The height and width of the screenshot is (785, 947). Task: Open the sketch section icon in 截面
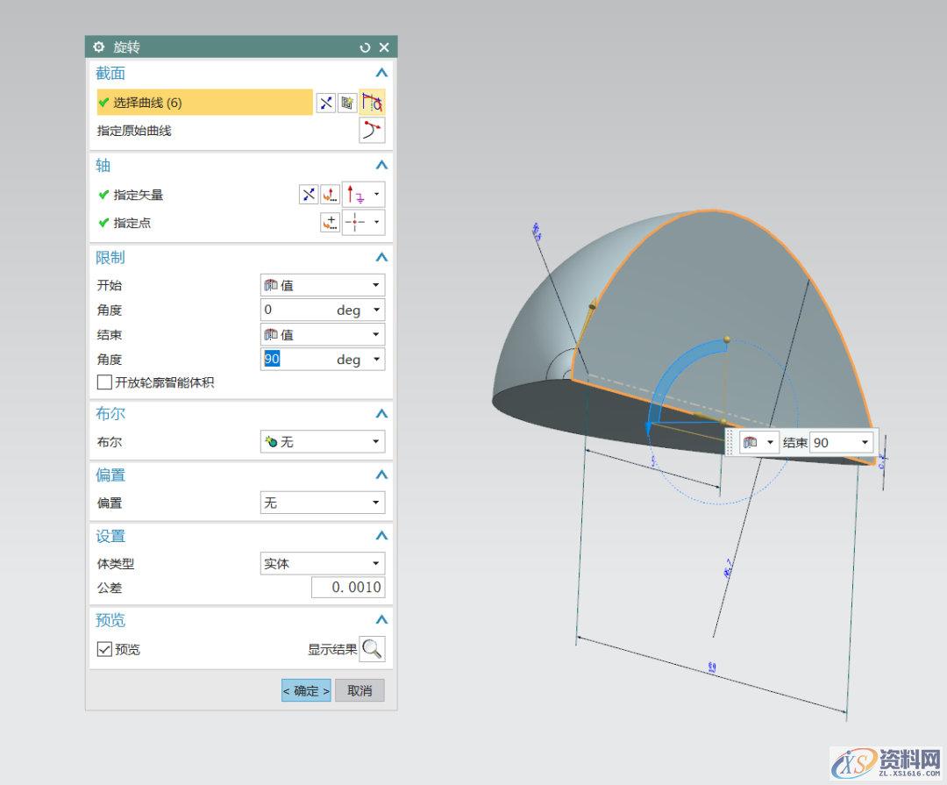coord(347,103)
